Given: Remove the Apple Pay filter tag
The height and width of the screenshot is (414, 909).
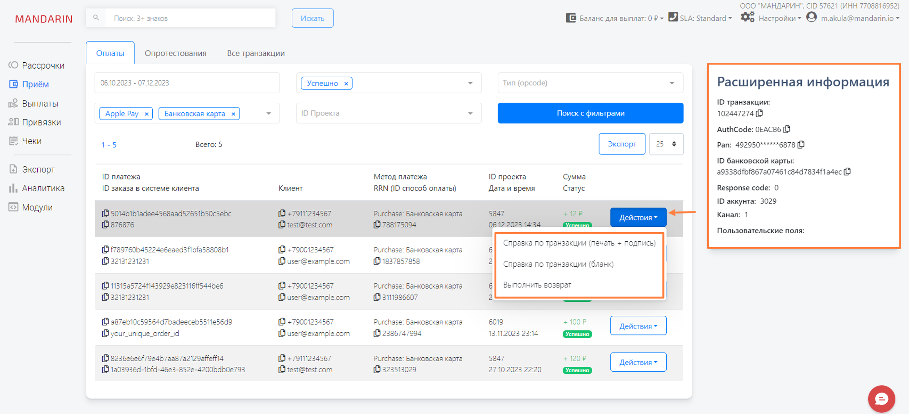Looking at the screenshot, I should (146, 114).
